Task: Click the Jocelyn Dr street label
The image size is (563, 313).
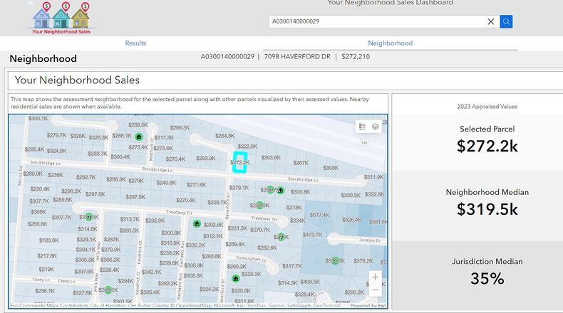Action: click(x=370, y=240)
